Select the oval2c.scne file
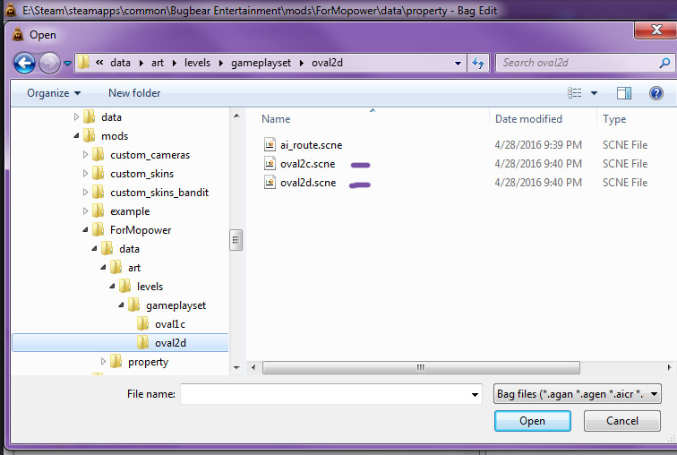Screen dimensions: 677x455 (307, 164)
